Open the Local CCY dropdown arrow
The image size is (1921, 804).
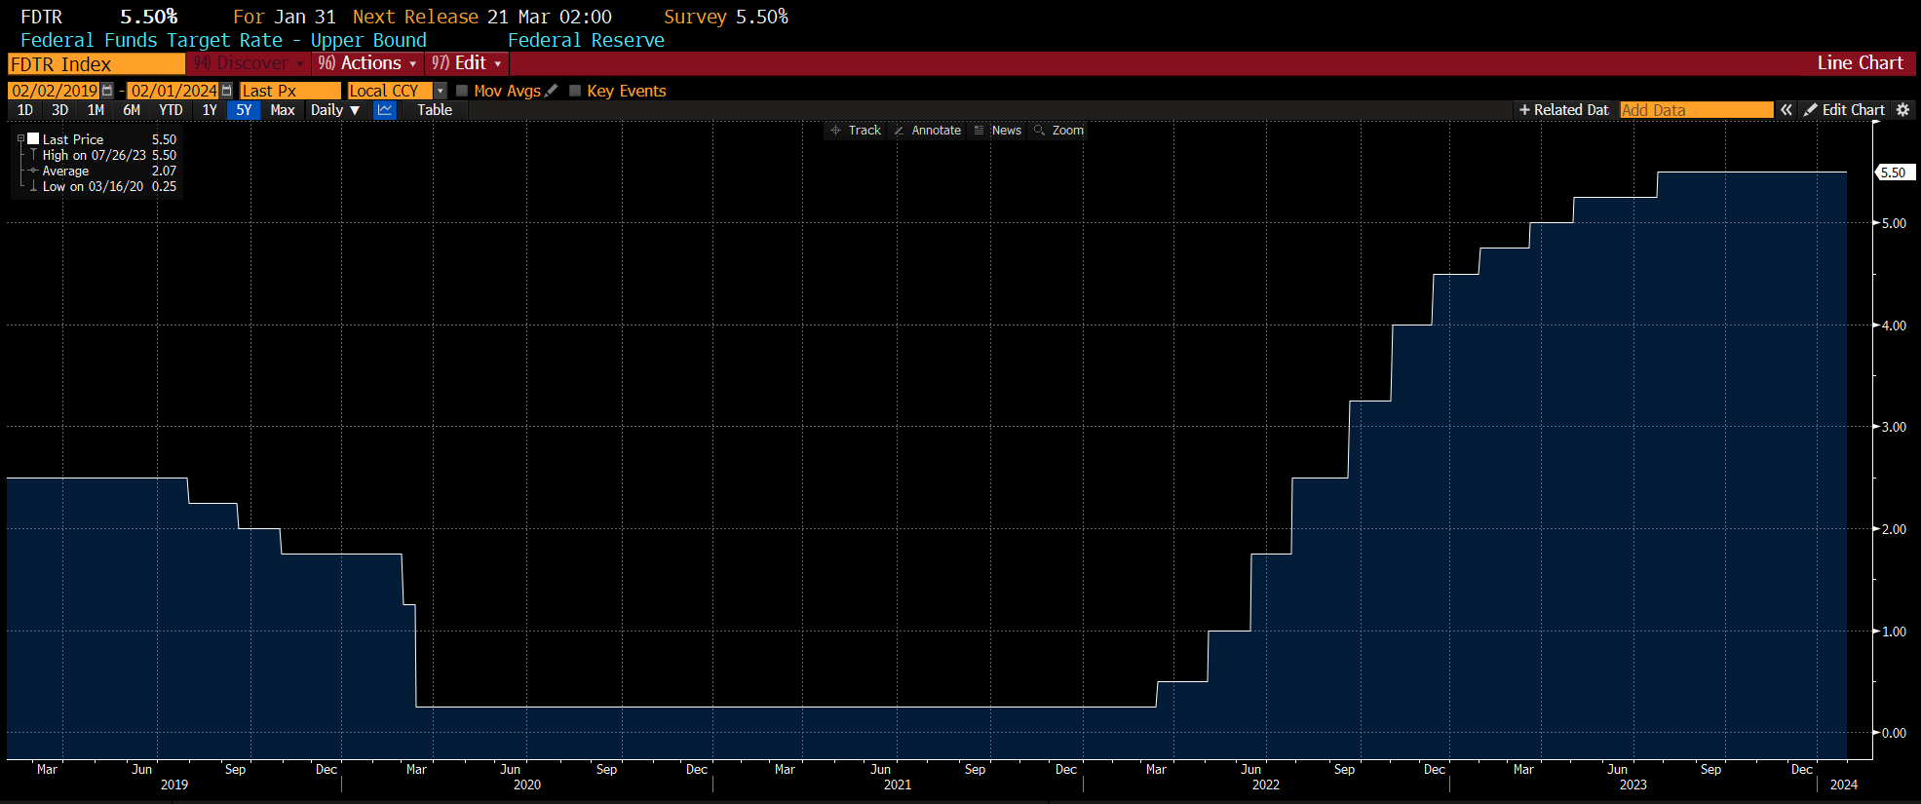(441, 91)
